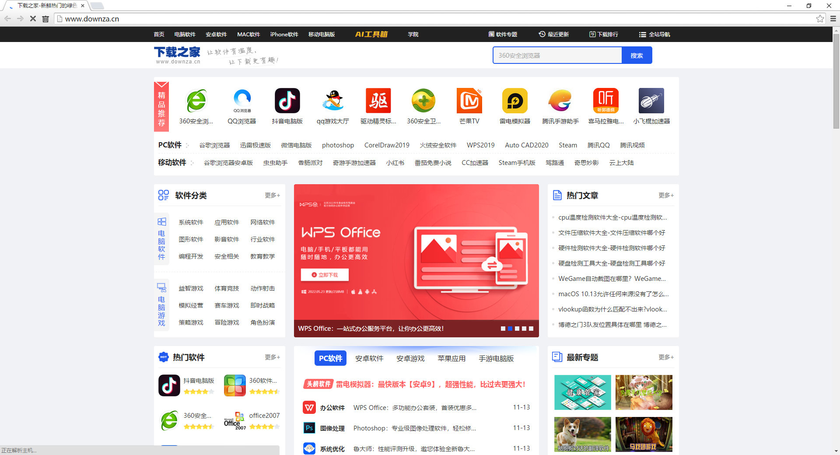
Task: Select the PC软件 tab
Action: click(330, 358)
